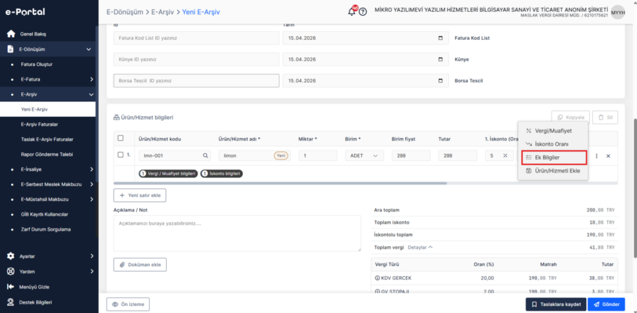637x313 pixels.
Task: Collapse the E-Dönüşüm sidebar section
Action: [89, 49]
